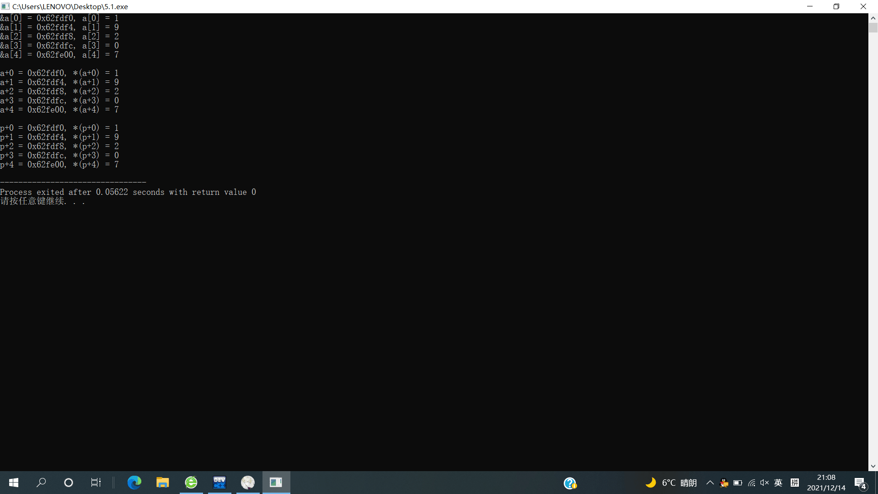Click the taskbar search magnifier
878x494 pixels.
coord(41,483)
